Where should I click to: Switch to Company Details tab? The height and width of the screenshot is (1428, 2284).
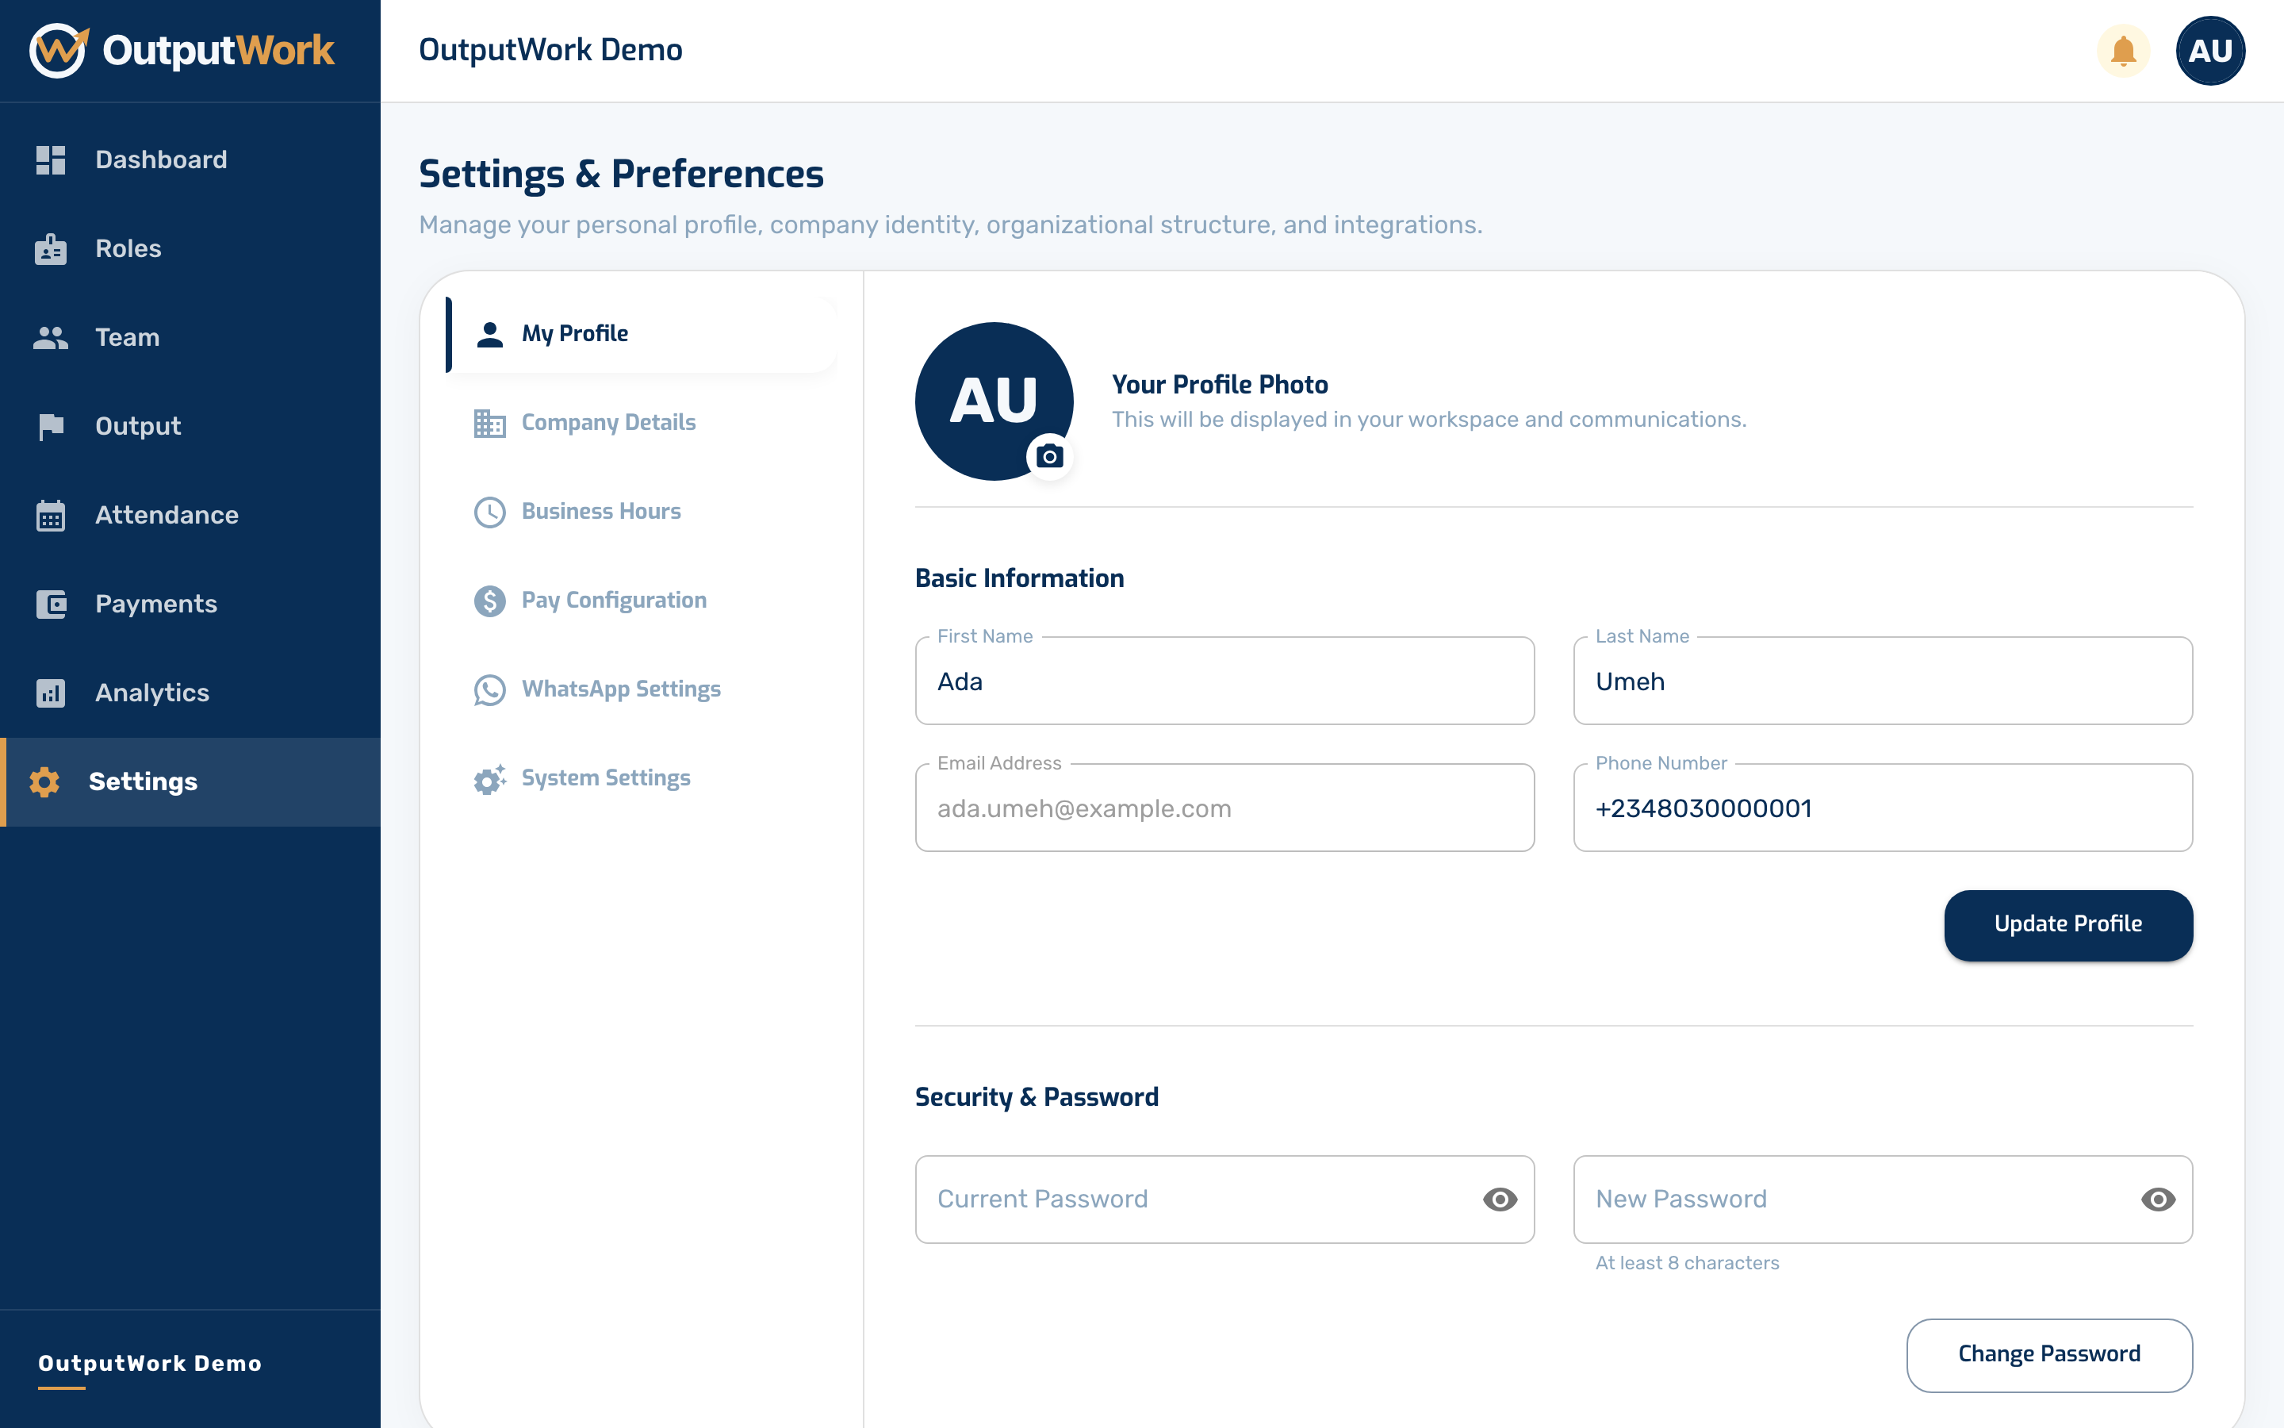point(642,423)
